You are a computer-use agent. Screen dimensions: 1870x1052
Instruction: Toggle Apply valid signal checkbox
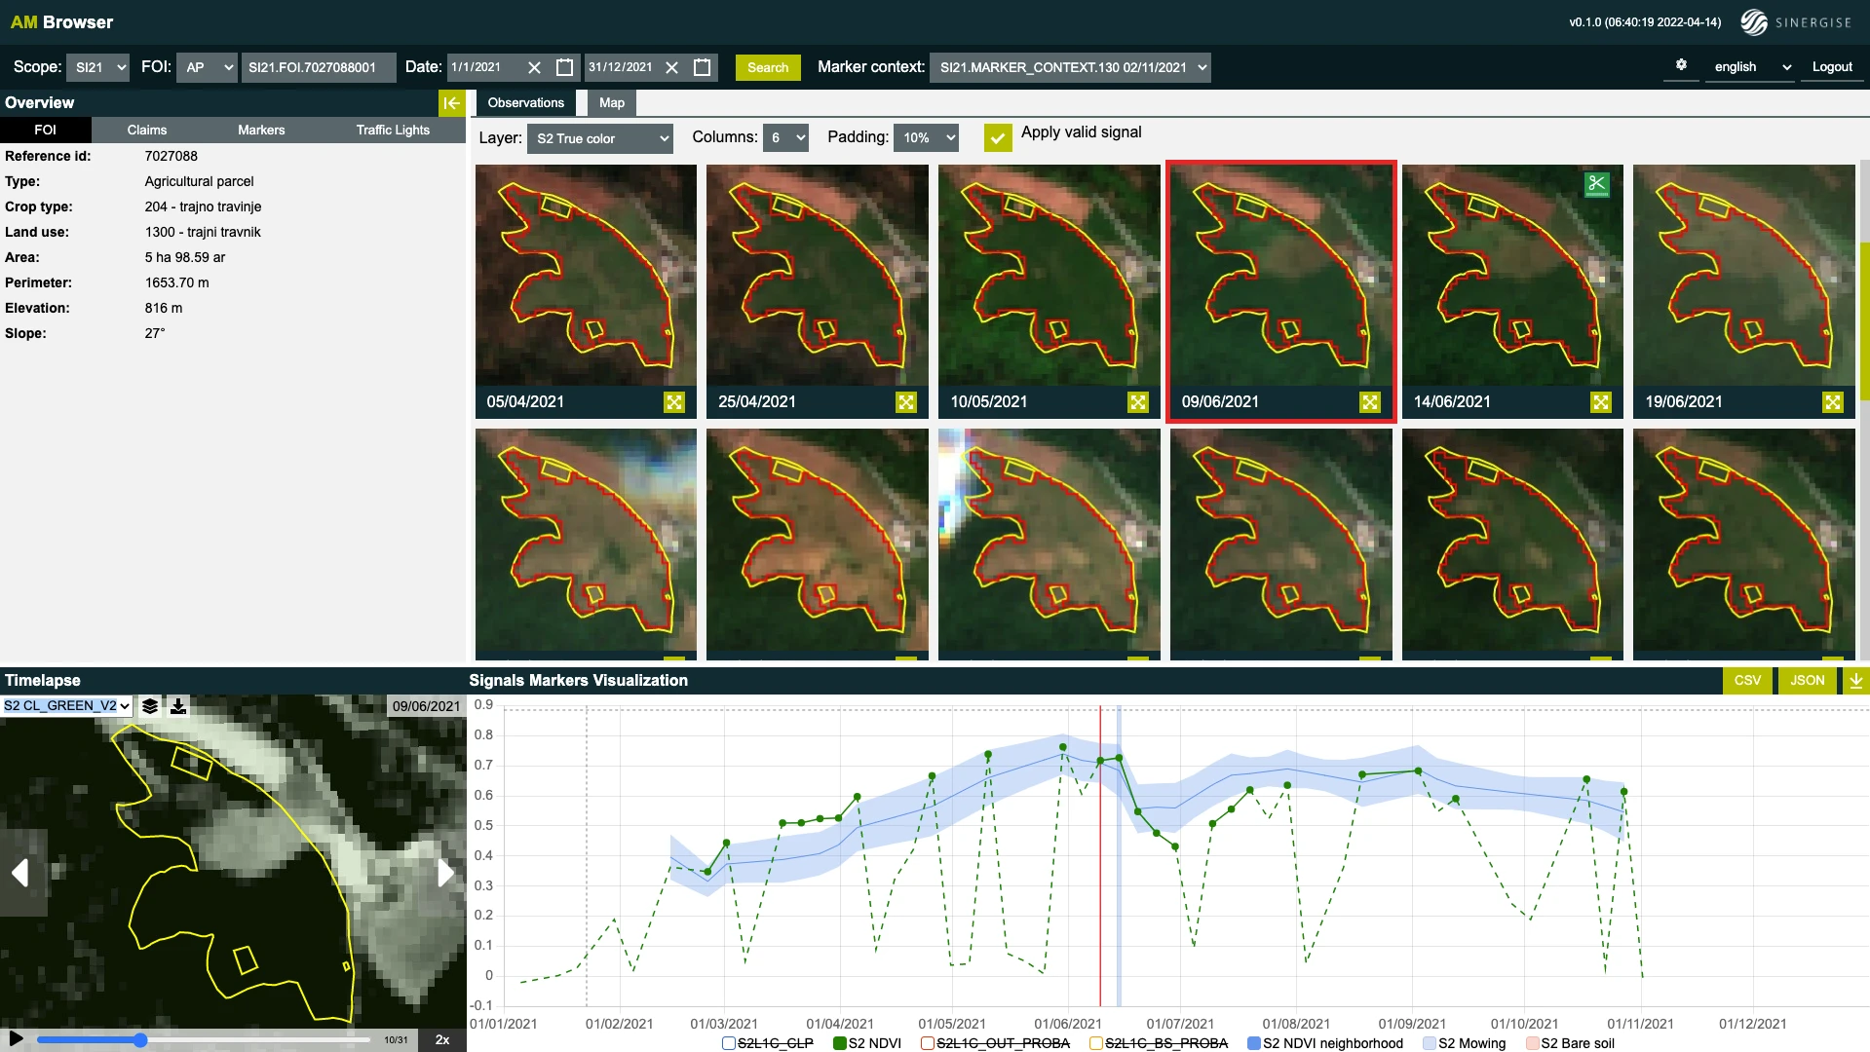[x=997, y=137]
